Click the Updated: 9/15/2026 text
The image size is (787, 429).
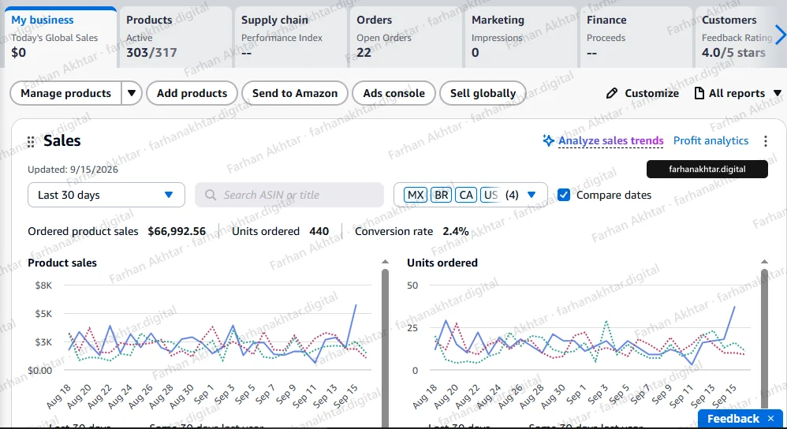coord(73,170)
